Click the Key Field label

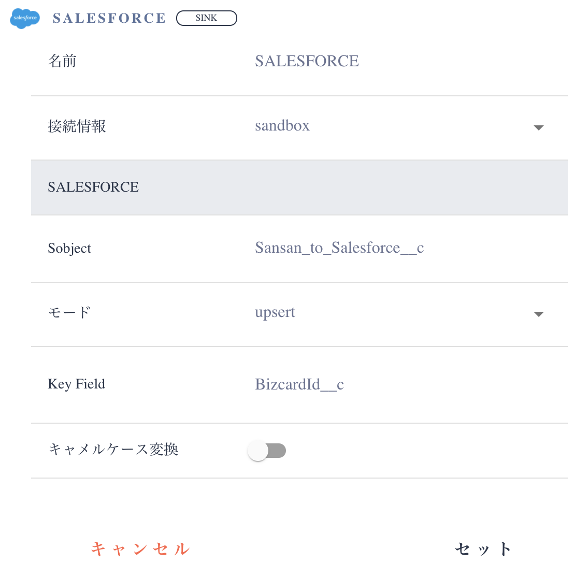[x=76, y=384]
